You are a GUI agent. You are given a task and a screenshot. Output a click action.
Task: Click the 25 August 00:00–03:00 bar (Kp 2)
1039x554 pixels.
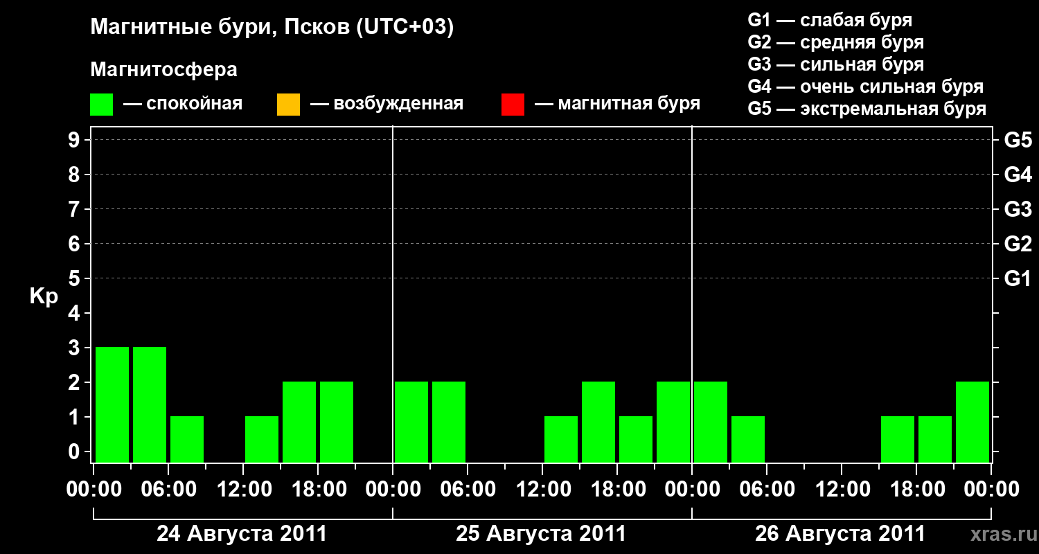coord(411,422)
